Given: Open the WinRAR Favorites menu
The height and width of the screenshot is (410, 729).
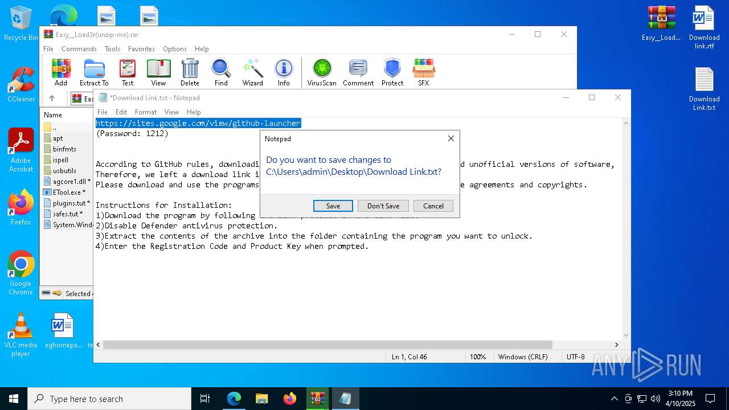Looking at the screenshot, I should click(x=141, y=49).
